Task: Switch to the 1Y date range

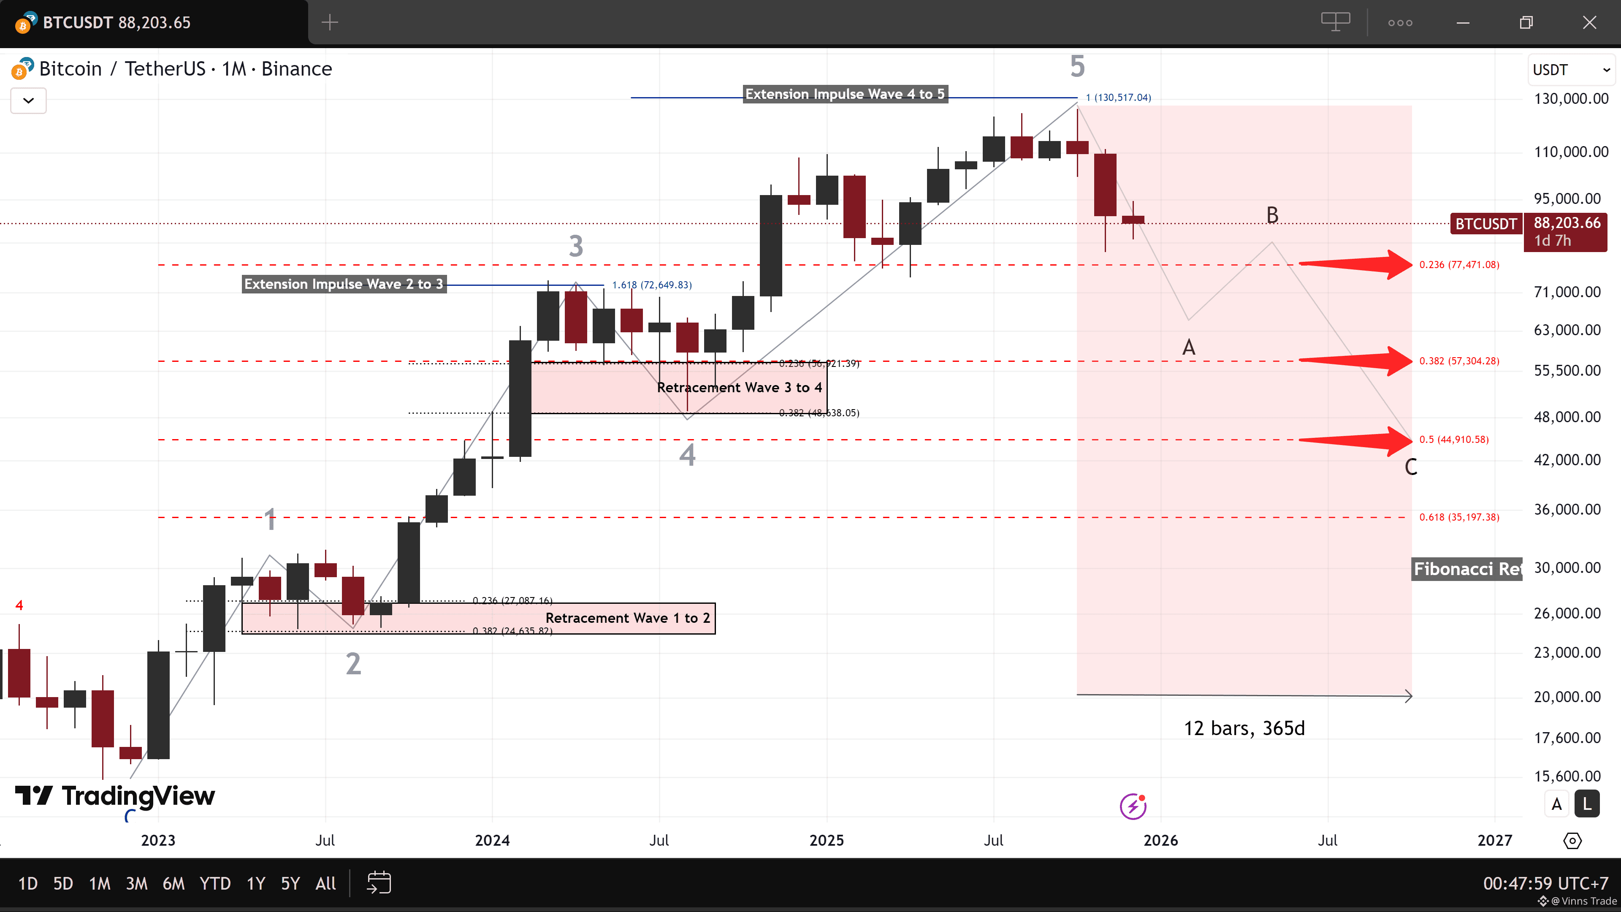Action: [255, 883]
